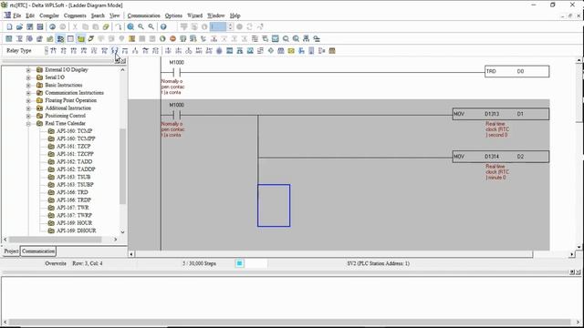The height and width of the screenshot is (328, 584).
Task: Click the Open file folder icon
Action: pyautogui.click(x=19, y=26)
